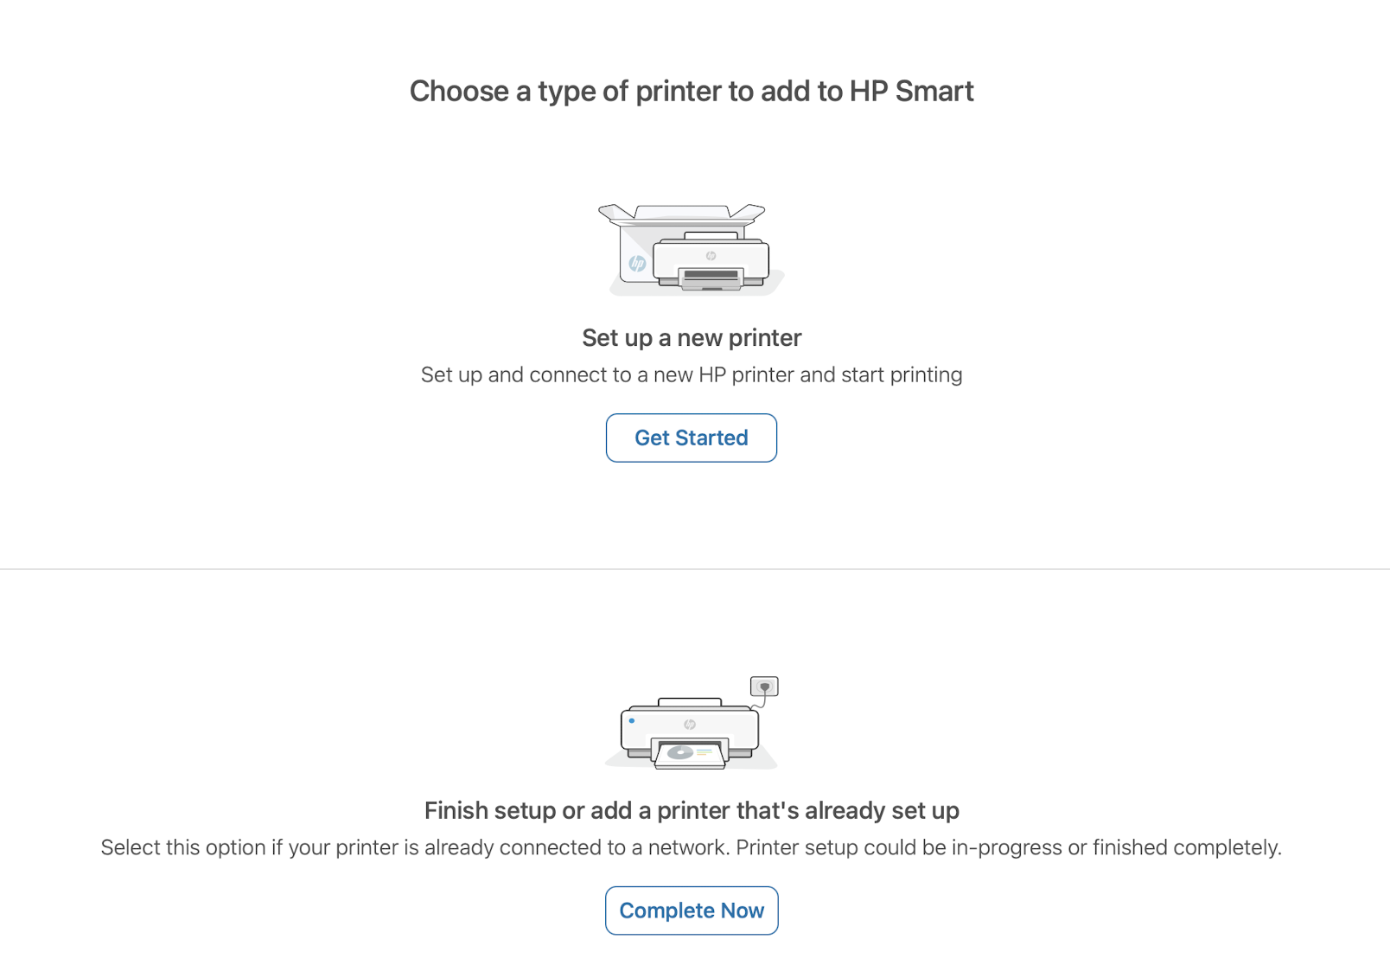1390x965 pixels.
Task: Click the dark paper slot of the new printer
Action: tap(711, 275)
